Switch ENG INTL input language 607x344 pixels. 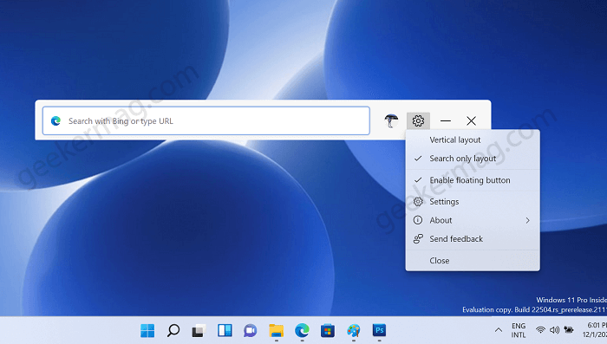pyautogui.click(x=519, y=330)
